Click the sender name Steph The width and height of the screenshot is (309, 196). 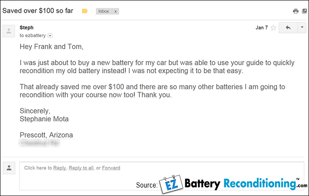(26, 27)
